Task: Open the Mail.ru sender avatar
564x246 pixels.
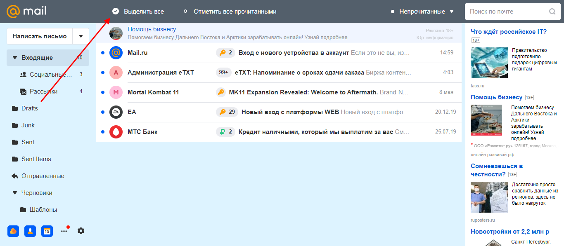Action: click(x=116, y=53)
